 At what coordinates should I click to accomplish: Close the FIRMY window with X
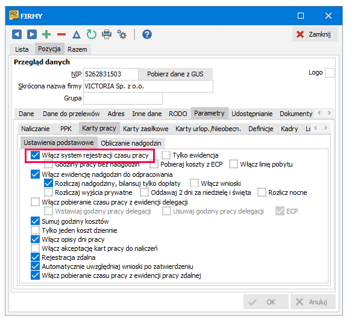(x=328, y=16)
